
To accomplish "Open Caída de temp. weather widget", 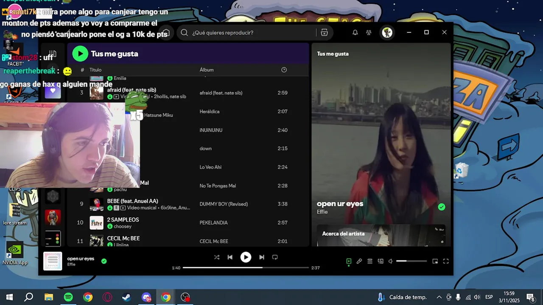I will [402, 297].
